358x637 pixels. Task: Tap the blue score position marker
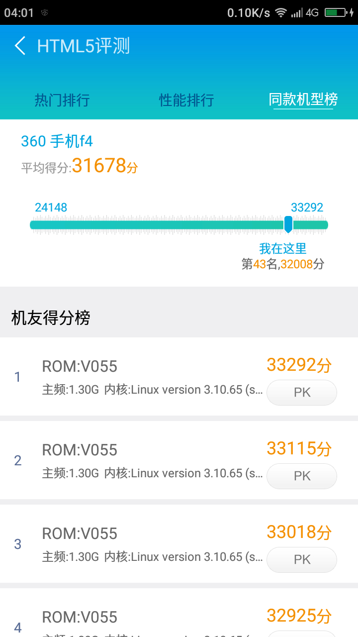[288, 224]
